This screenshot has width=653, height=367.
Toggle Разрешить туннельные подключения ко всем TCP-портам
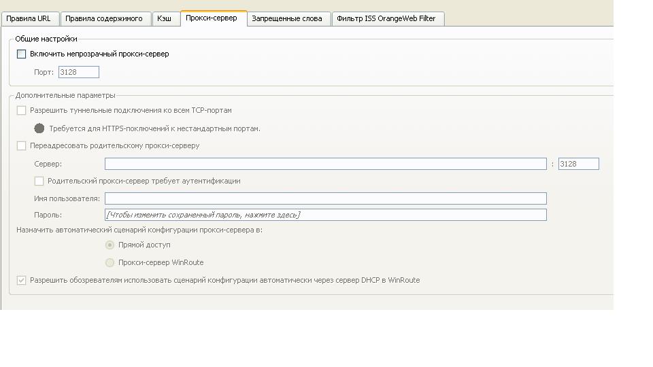pyautogui.click(x=21, y=110)
